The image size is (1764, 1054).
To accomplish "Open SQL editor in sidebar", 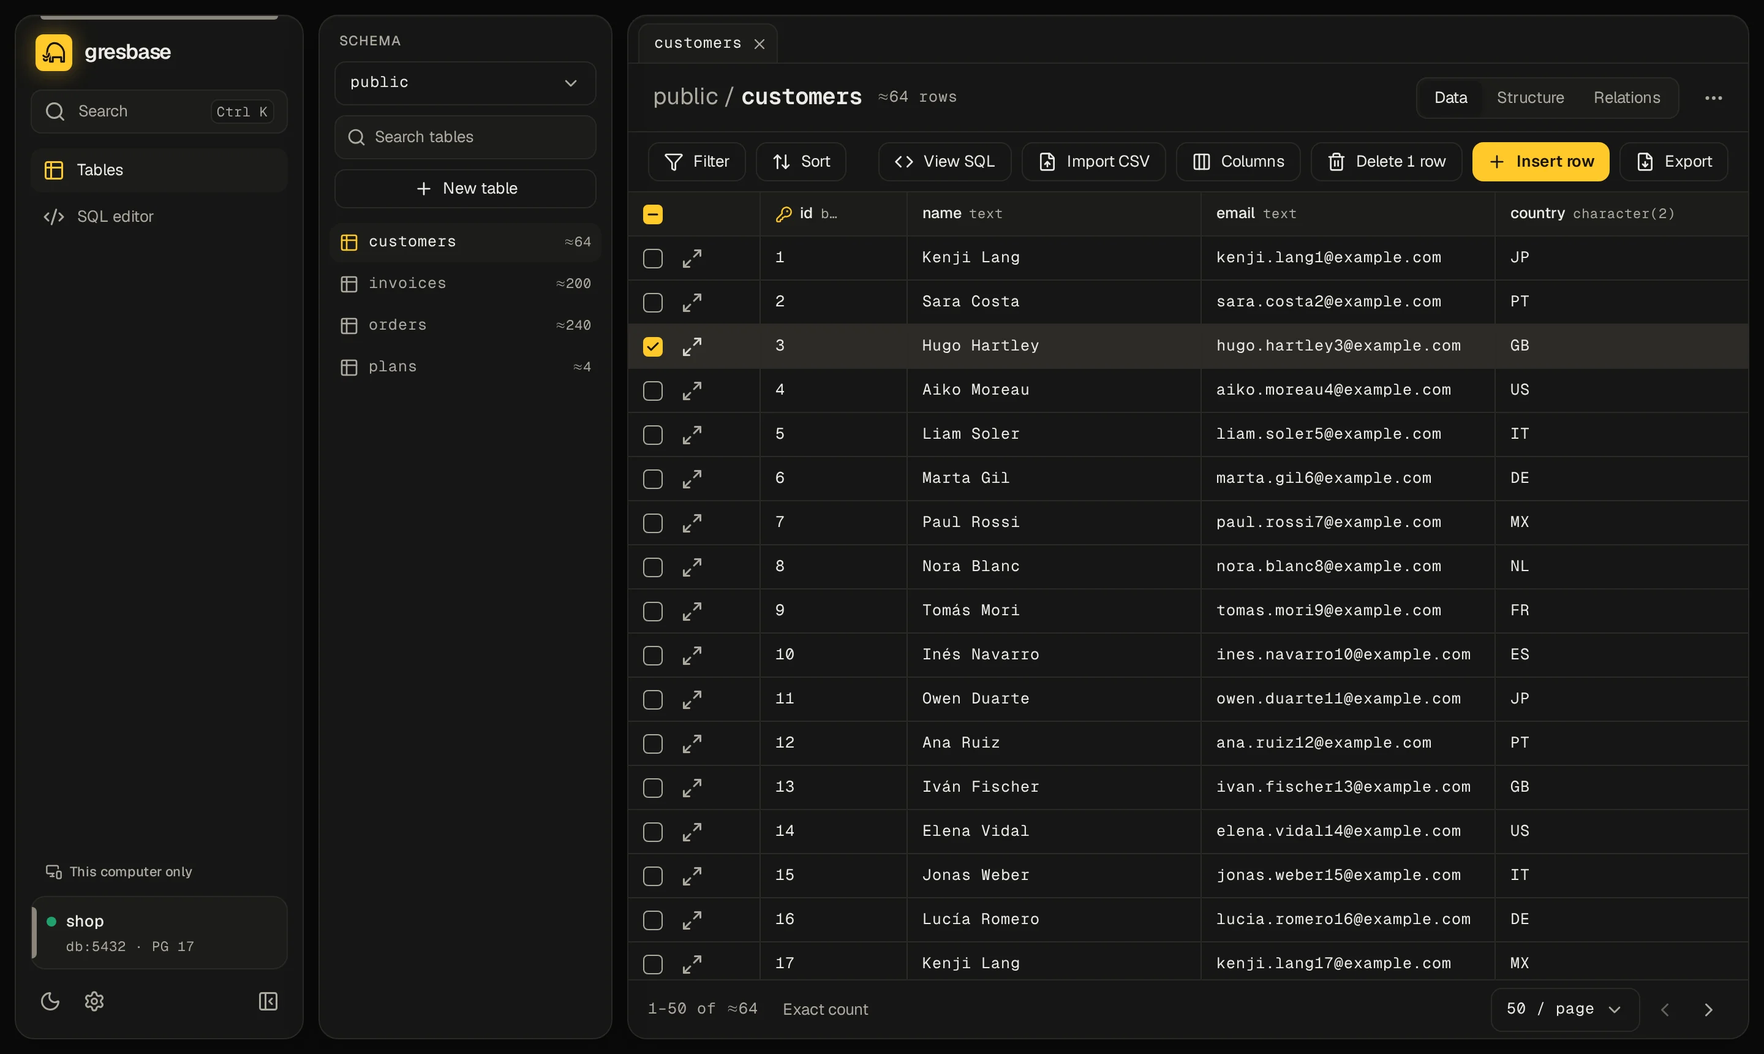I will (159, 217).
